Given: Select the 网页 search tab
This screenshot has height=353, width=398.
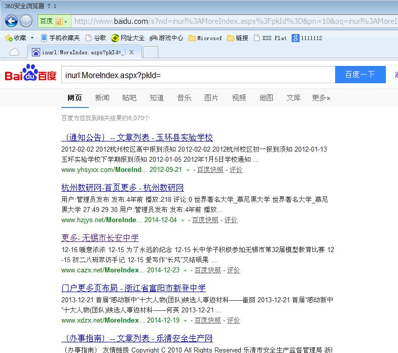Looking at the screenshot, I should (75, 98).
